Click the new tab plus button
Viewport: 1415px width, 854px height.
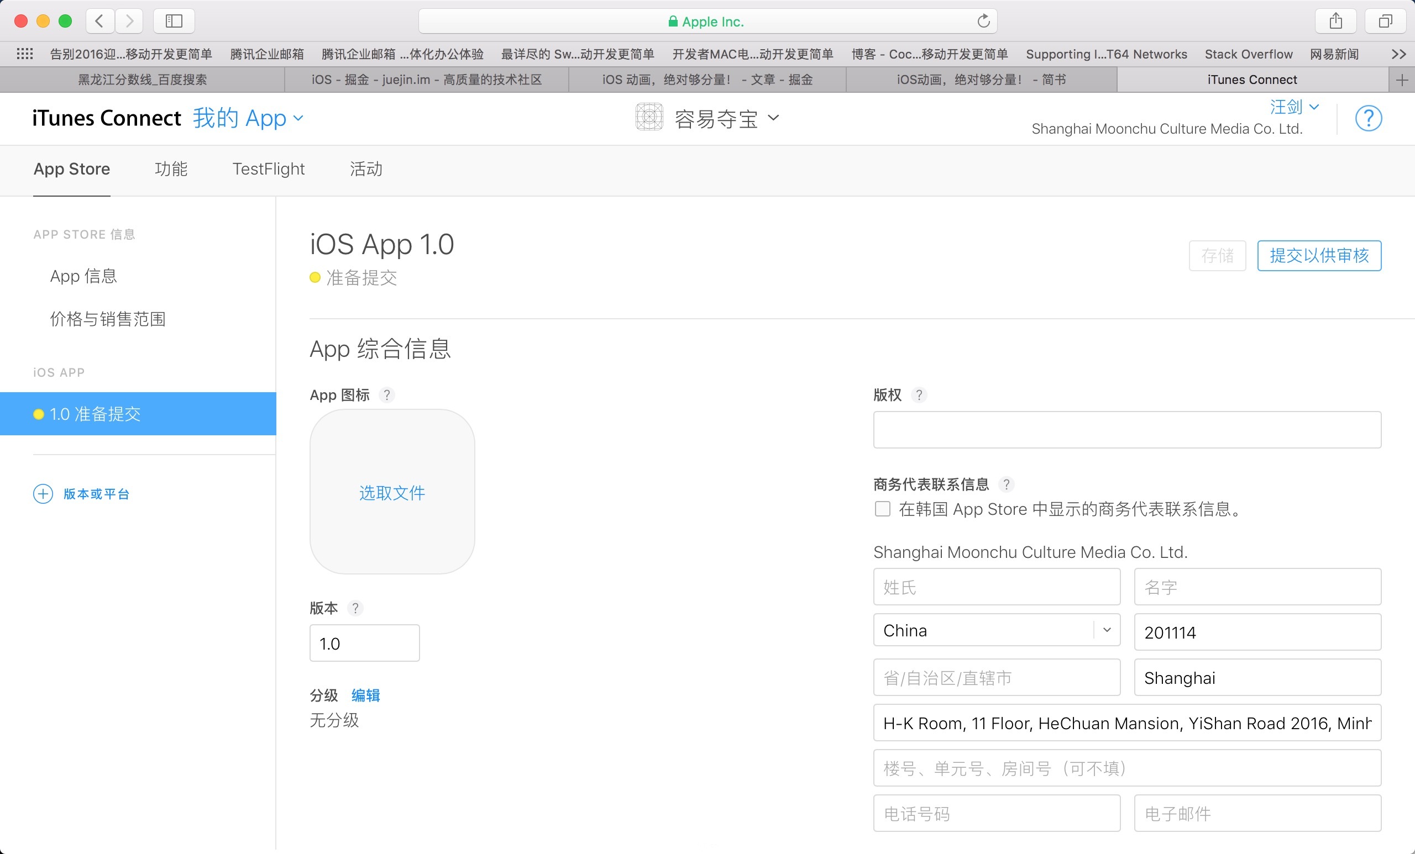pyautogui.click(x=1401, y=80)
